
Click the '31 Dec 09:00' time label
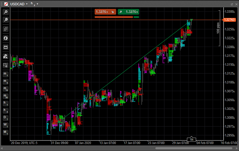tap(59, 143)
